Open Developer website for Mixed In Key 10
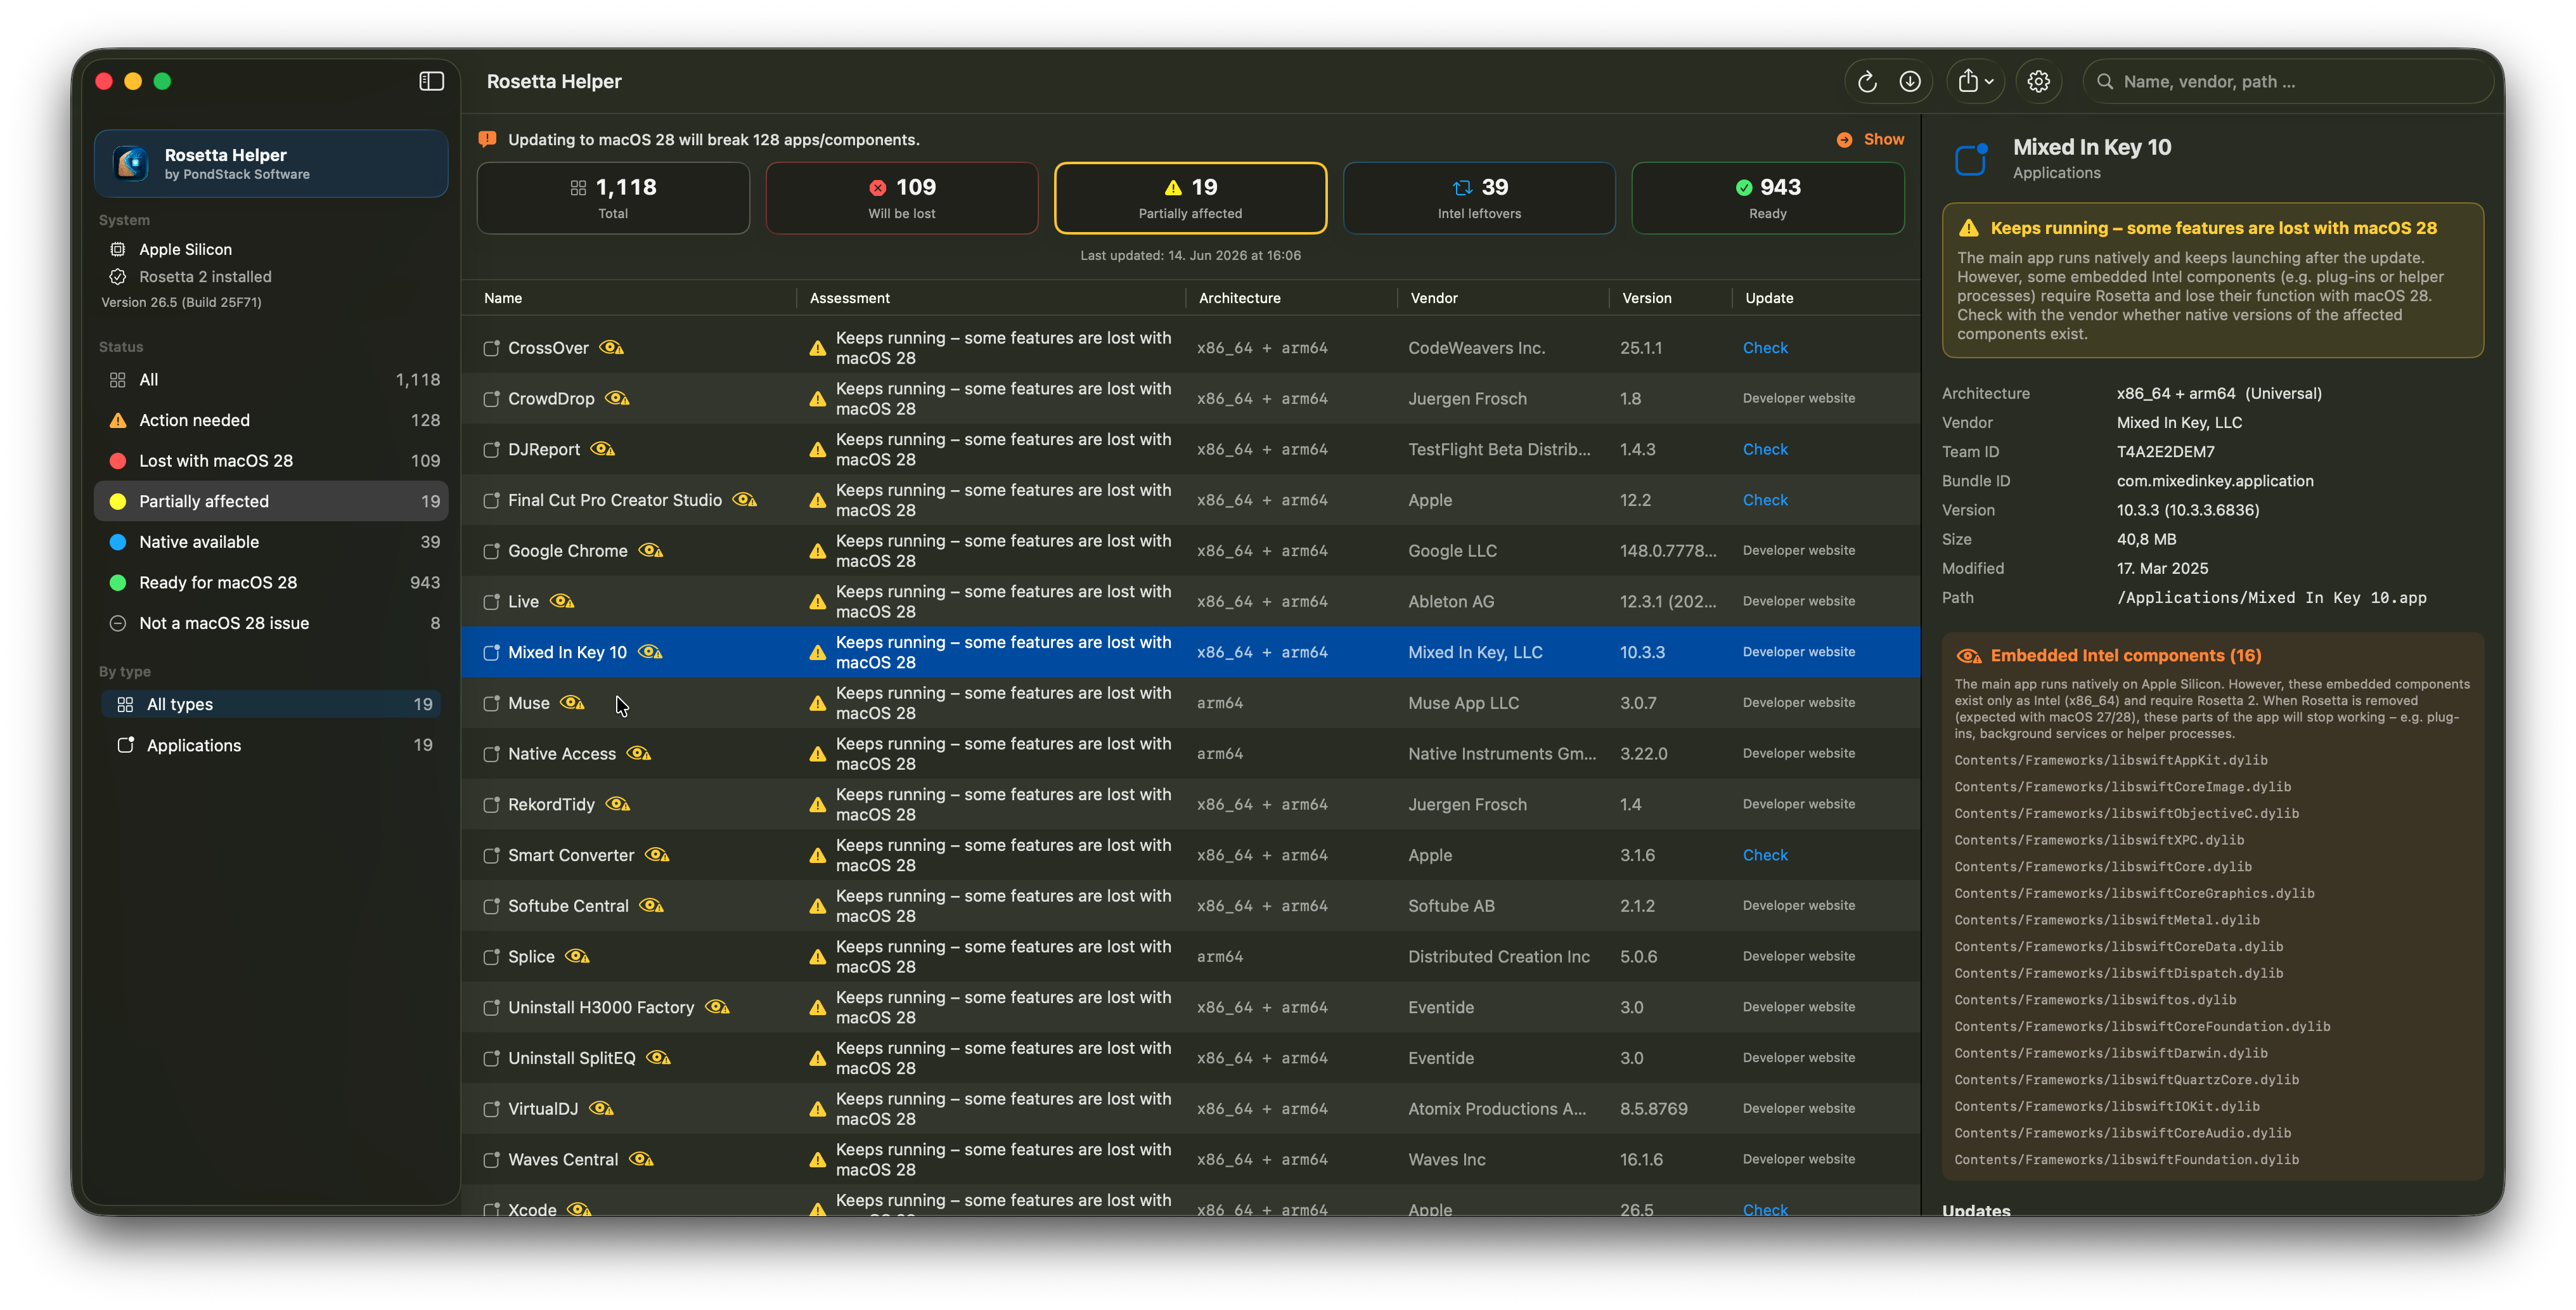 [1798, 652]
